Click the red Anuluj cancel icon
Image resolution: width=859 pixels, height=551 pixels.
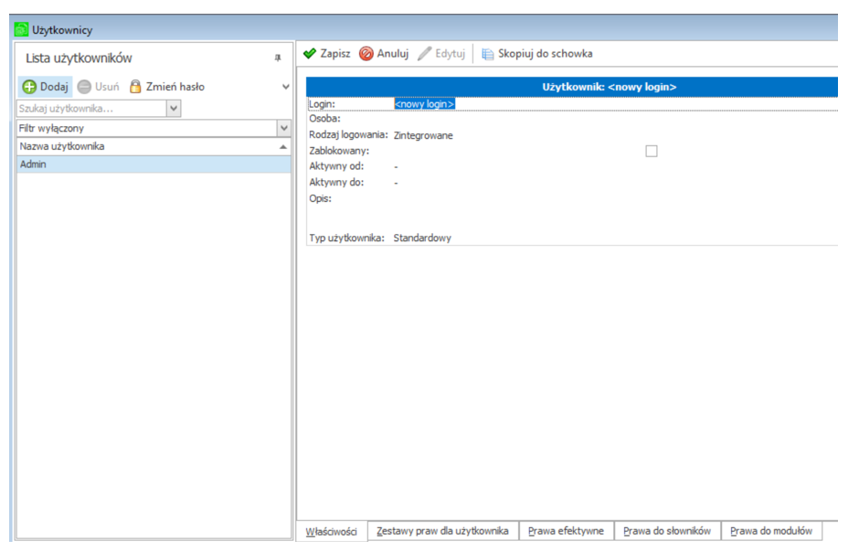point(366,54)
